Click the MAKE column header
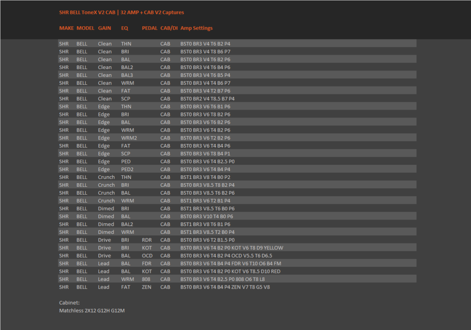 [x=66, y=28]
